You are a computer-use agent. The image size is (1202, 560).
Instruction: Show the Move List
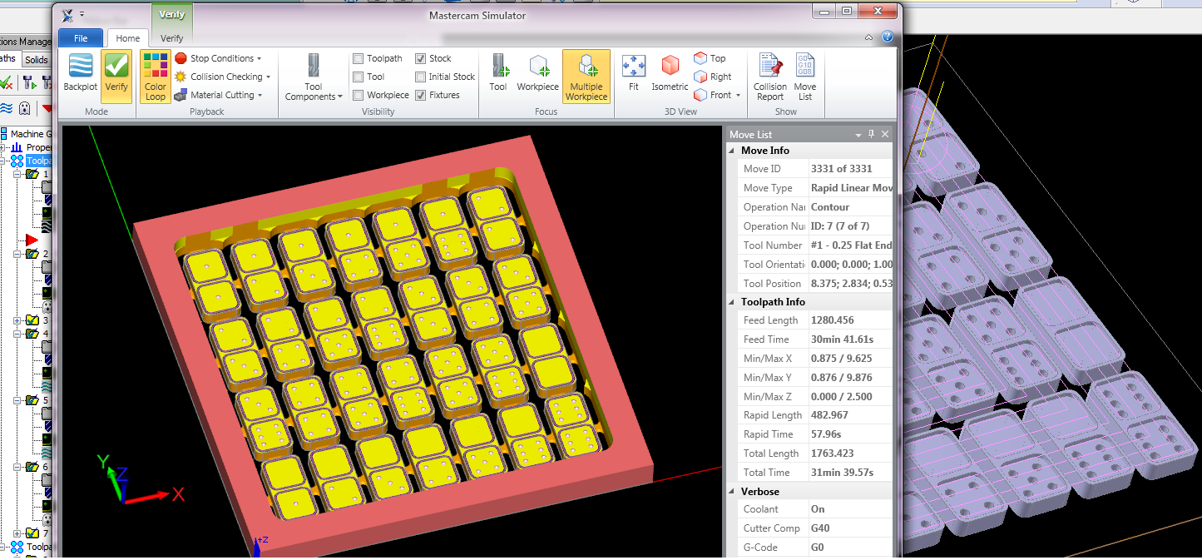[x=805, y=77]
